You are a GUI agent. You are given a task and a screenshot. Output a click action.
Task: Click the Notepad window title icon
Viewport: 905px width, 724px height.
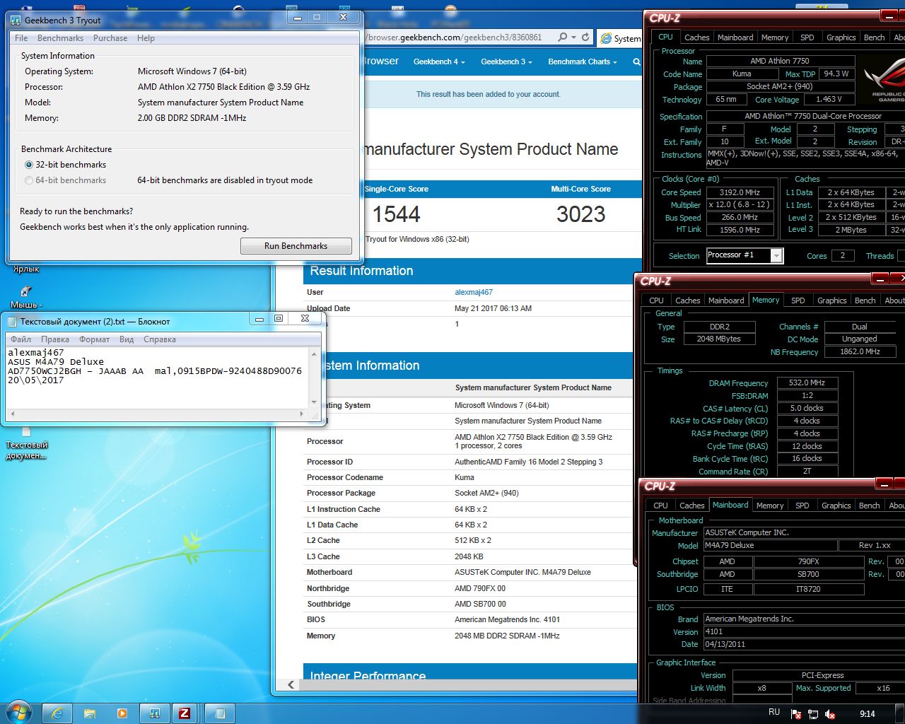(x=12, y=321)
